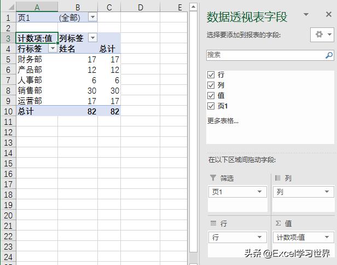The height and width of the screenshot is (265, 337).
Task: Click the 行 area rows icon
Action: pos(213,223)
